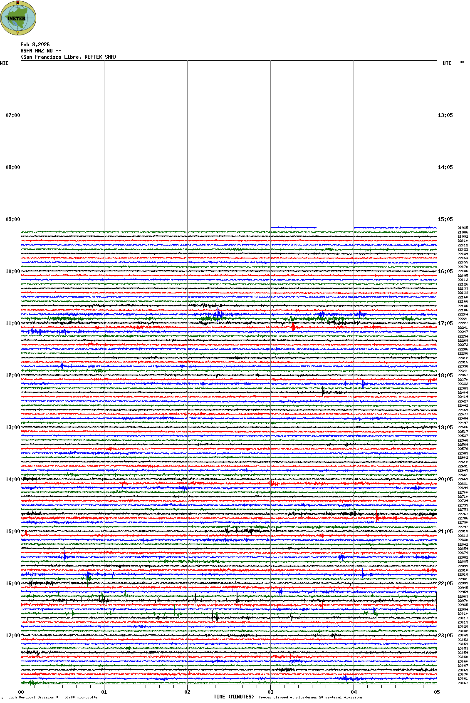Screen dimensions: 470x703
Task: Click the Traces clipped footnote text
Action: point(310,697)
